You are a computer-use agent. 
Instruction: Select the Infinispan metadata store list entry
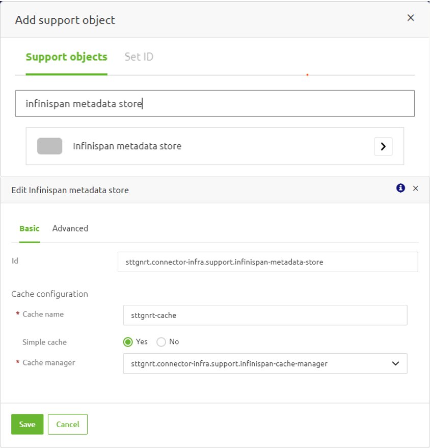pos(127,146)
